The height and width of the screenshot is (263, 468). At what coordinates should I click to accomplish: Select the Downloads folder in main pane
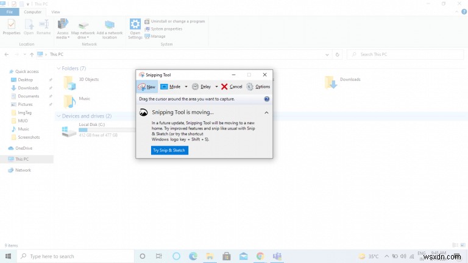point(342,82)
